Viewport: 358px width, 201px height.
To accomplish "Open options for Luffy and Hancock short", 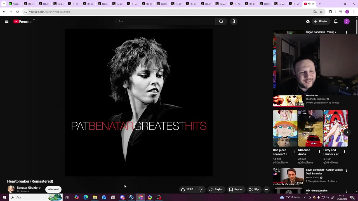I will click(345, 152).
